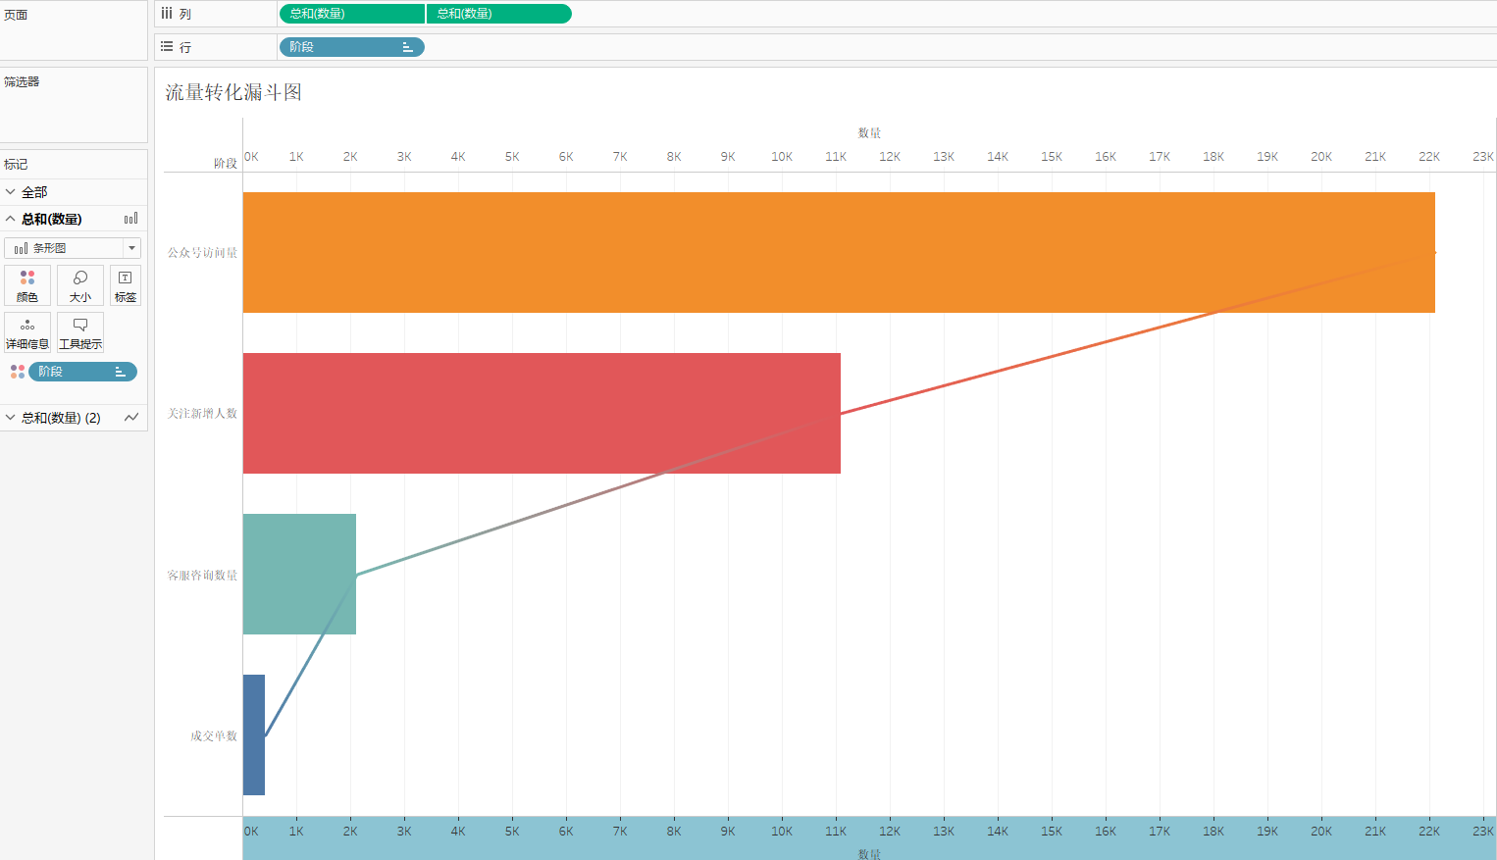This screenshot has height=860, width=1497.
Task: Click the 行 rows shelf icon
Action: pyautogui.click(x=167, y=47)
